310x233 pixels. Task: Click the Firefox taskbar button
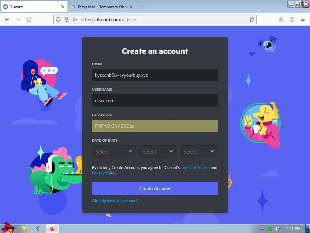point(52,229)
